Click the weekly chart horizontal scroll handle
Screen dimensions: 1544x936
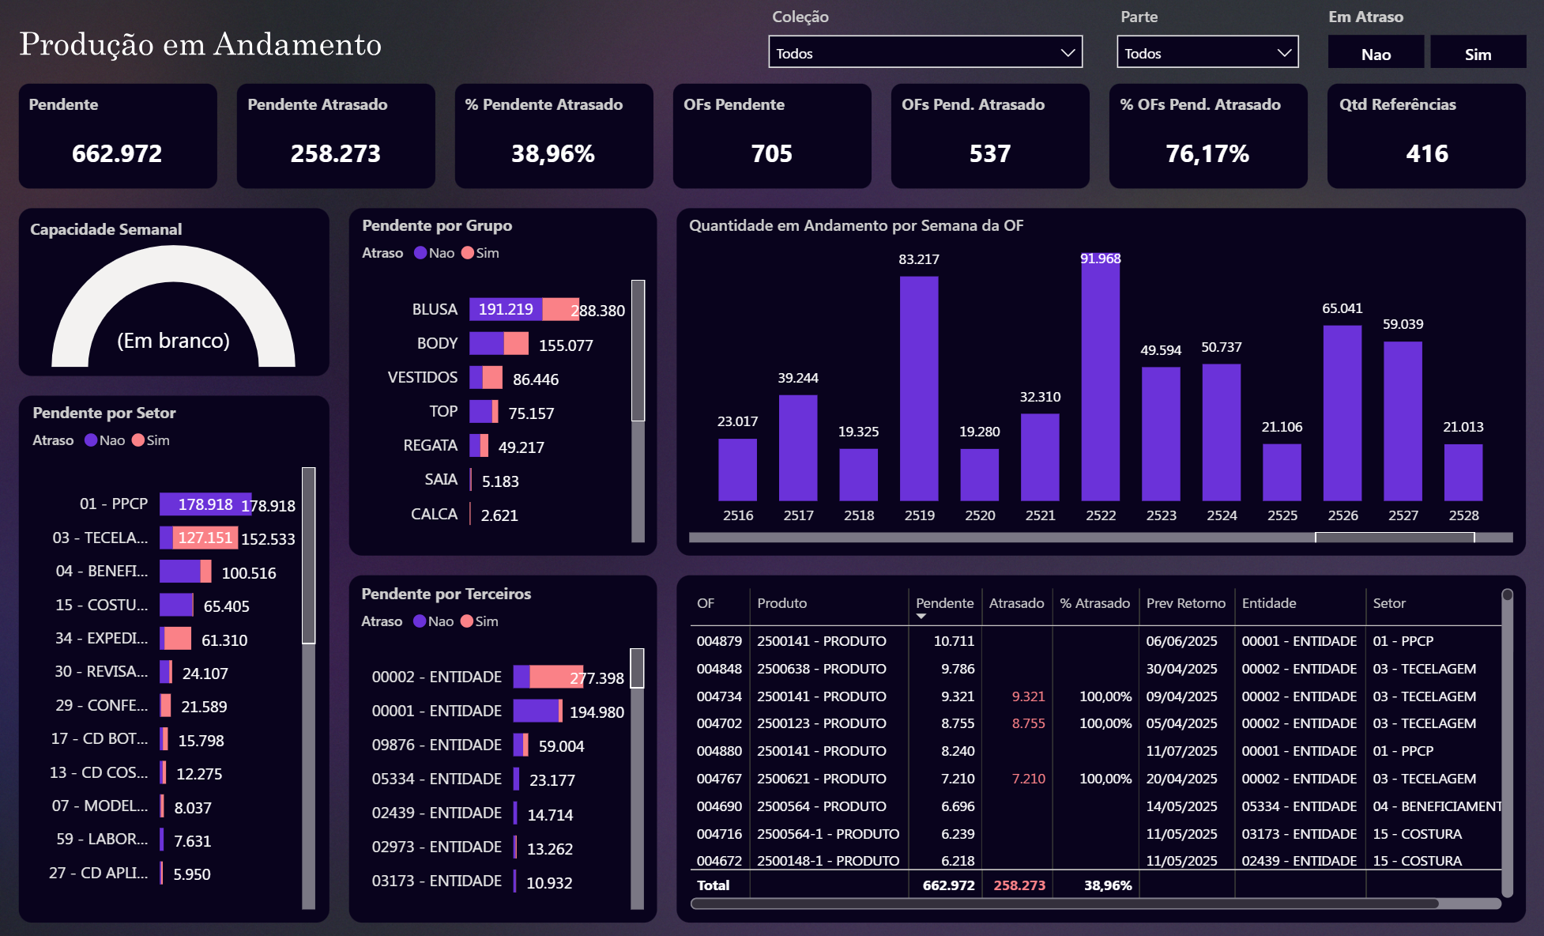pos(1394,538)
